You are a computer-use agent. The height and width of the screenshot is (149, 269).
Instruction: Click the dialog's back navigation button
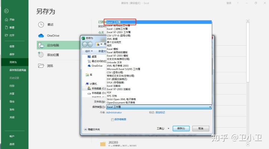(x=85, y=44)
